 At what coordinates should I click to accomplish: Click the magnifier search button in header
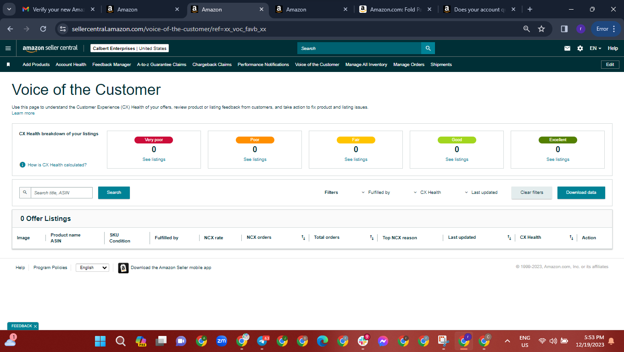[428, 48]
